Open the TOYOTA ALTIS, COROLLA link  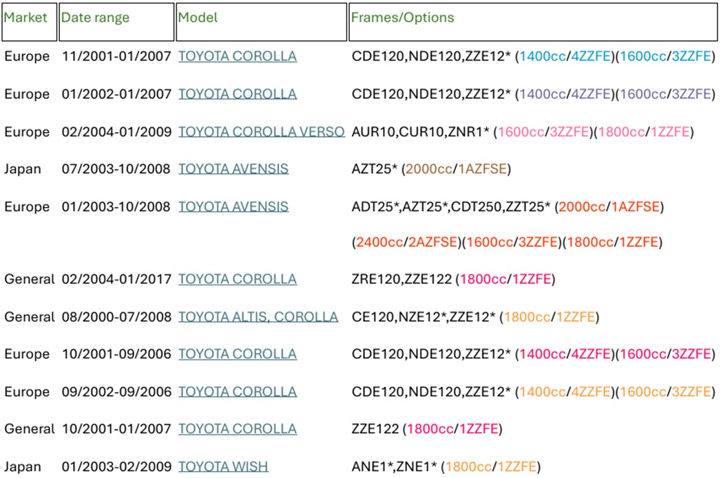click(258, 317)
